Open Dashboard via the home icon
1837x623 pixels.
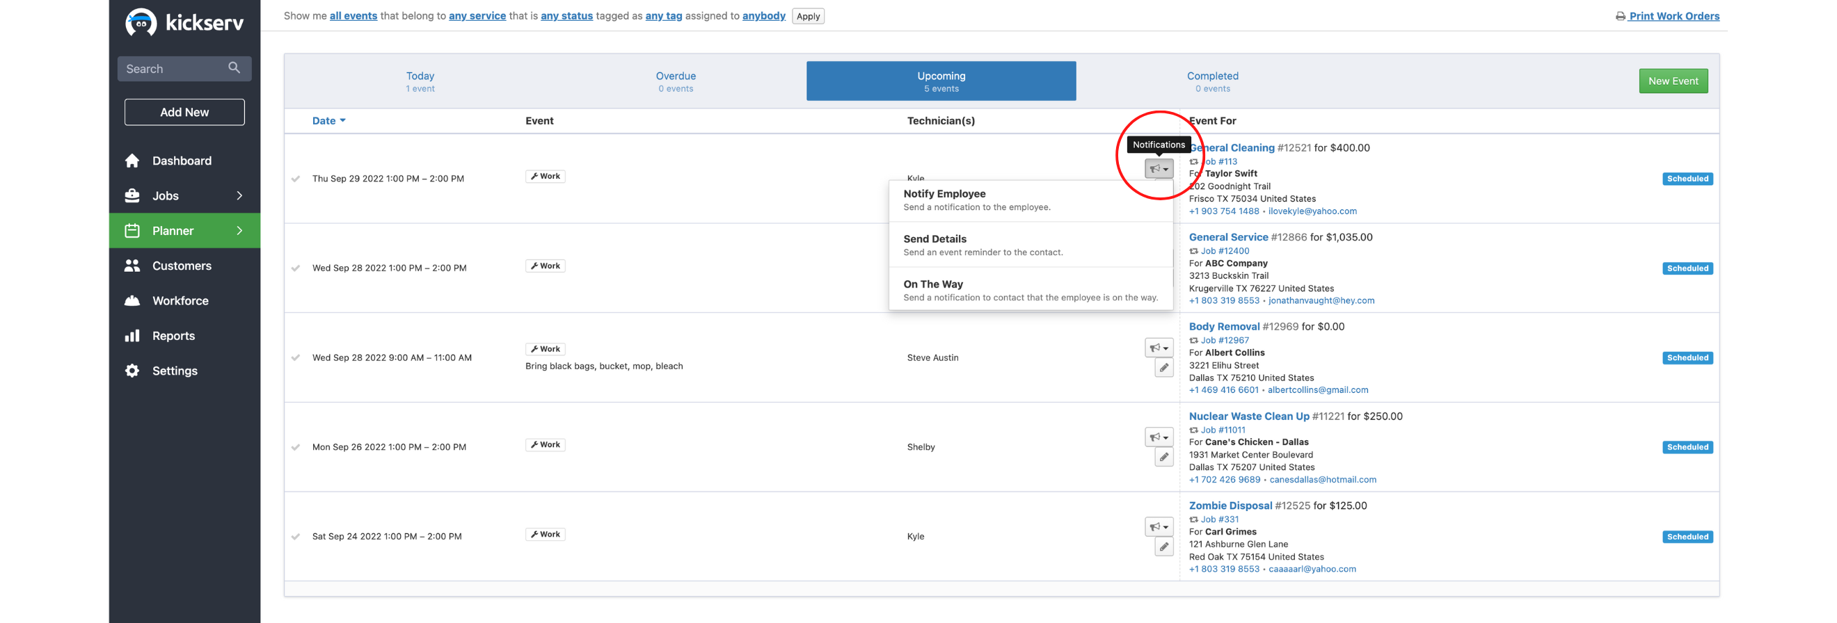(132, 161)
